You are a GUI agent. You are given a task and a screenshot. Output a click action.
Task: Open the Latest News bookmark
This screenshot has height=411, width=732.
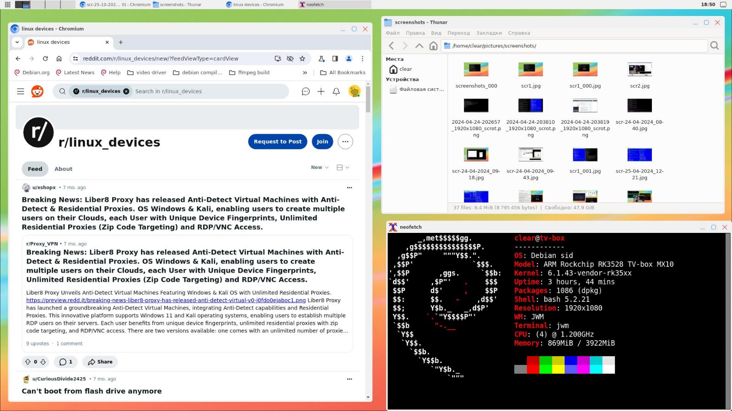(75, 73)
